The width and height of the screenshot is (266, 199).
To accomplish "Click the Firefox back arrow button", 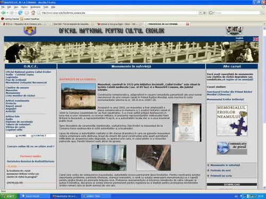I will click(3, 13).
